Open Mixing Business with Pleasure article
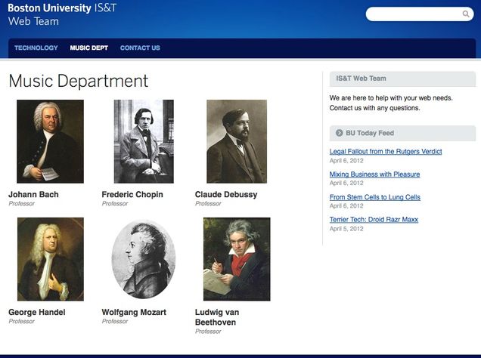Viewport: 481px width, 358px height. [x=374, y=174]
